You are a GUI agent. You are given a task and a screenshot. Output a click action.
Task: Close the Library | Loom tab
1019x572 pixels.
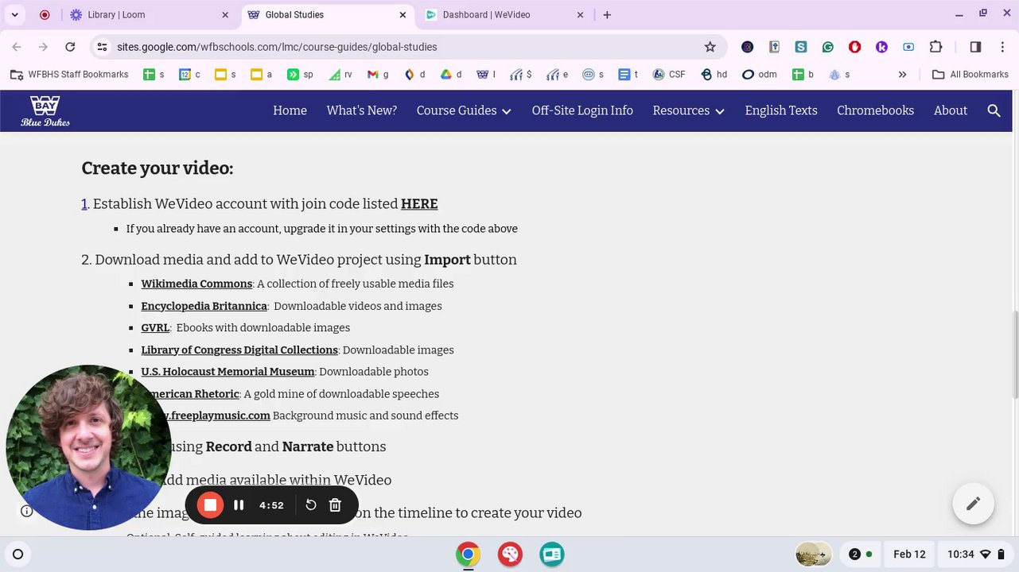[x=225, y=15]
